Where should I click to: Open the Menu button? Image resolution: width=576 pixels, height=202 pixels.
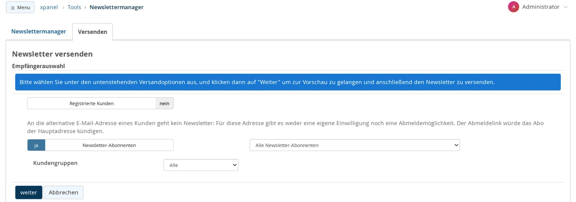coord(20,7)
